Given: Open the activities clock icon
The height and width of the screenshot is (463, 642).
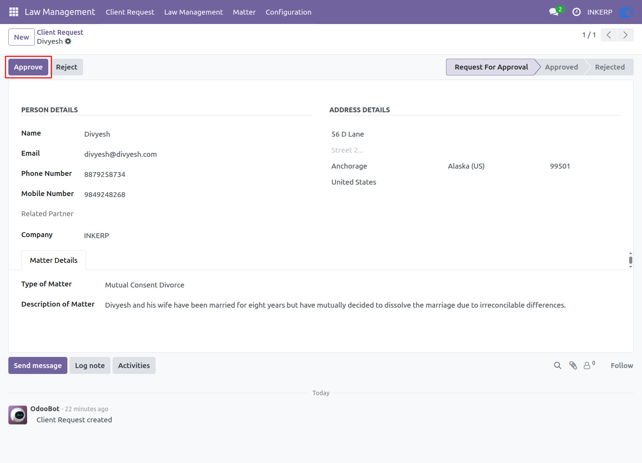Looking at the screenshot, I should [x=576, y=12].
